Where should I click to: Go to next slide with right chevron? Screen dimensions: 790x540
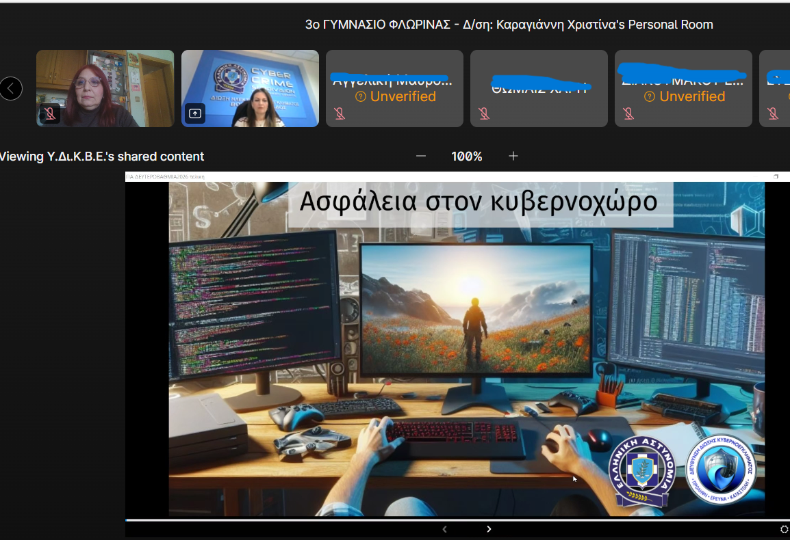(x=489, y=529)
